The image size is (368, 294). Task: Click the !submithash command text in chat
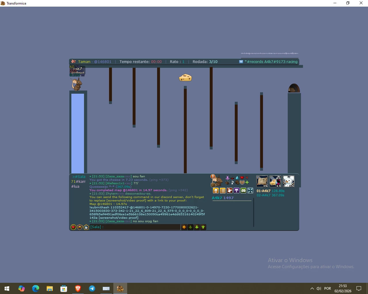click(x=147, y=213)
